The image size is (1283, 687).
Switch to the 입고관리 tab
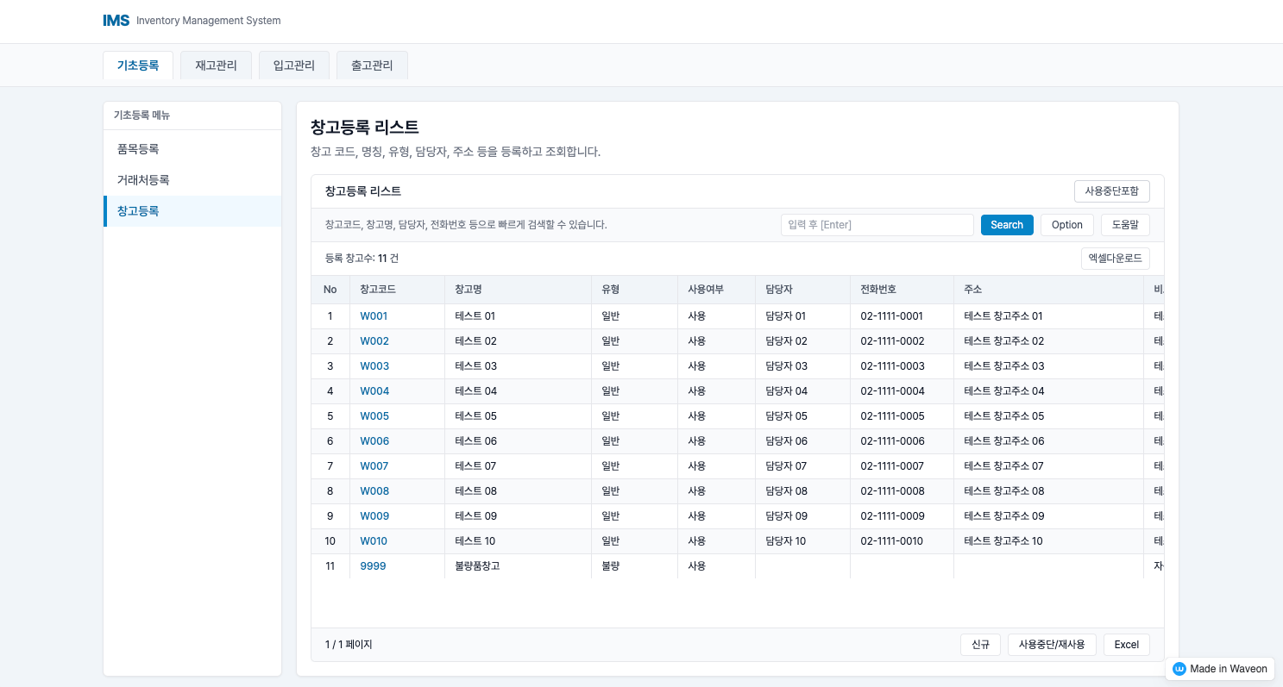(293, 65)
